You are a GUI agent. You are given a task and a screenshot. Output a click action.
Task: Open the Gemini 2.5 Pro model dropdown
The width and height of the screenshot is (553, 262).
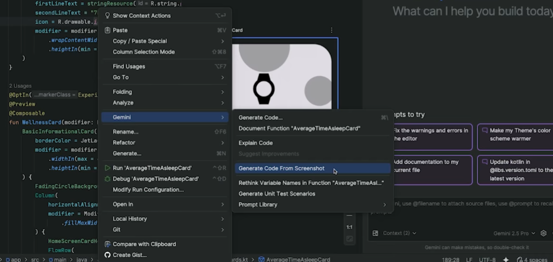click(x=514, y=233)
